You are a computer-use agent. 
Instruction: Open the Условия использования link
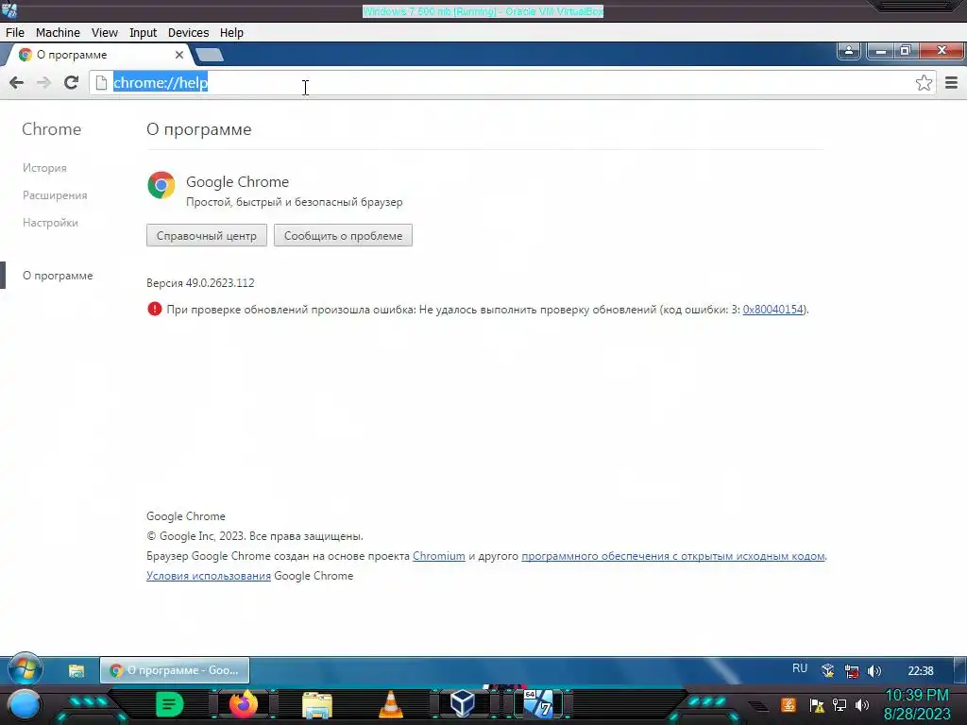coord(209,576)
